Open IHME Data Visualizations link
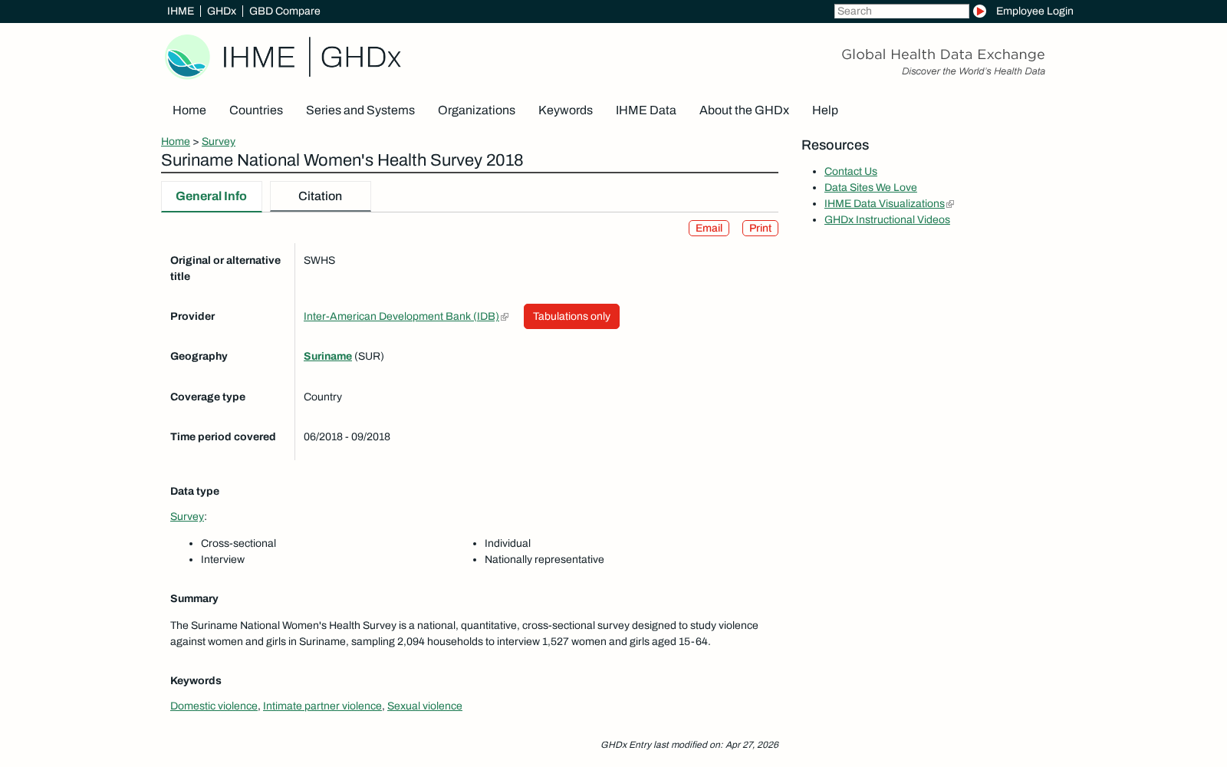1227x767 pixels. pos(884,204)
